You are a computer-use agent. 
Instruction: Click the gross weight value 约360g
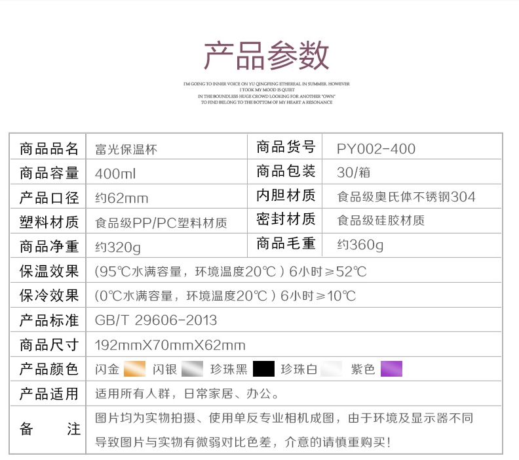pos(360,245)
